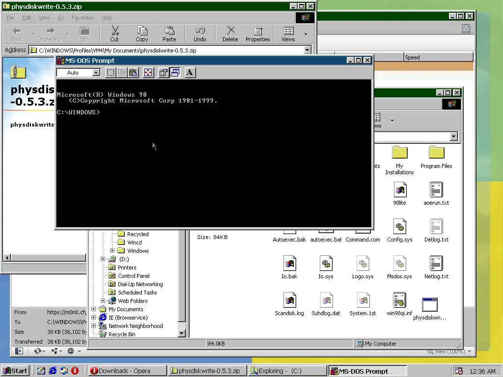The height and width of the screenshot is (377, 503).
Task: Select the Config.sys file
Action: pos(399,230)
